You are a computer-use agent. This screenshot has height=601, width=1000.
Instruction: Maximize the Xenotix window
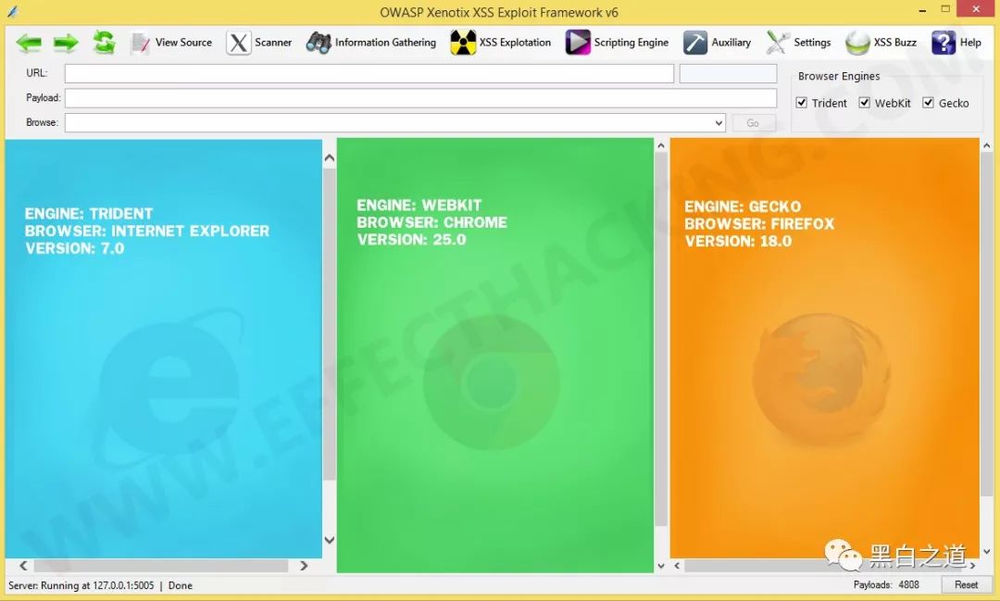click(945, 9)
